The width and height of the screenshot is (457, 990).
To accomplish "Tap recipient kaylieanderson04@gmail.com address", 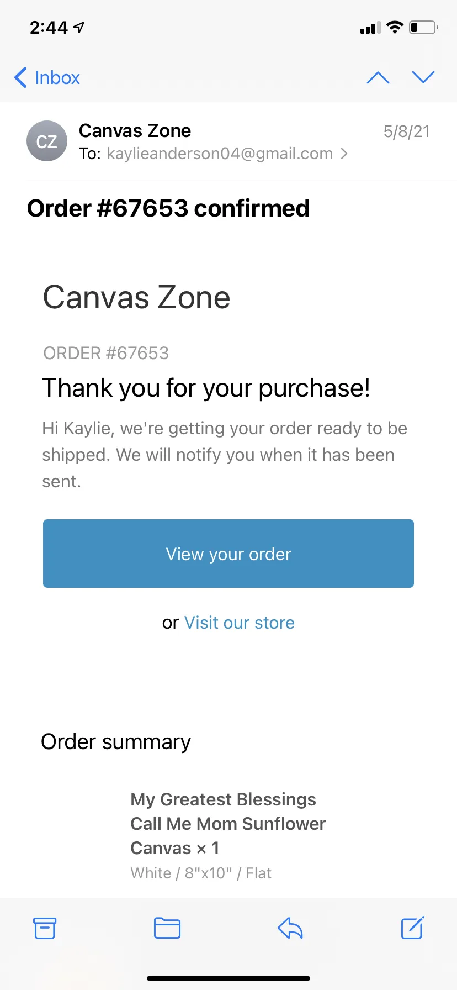I will click(220, 154).
